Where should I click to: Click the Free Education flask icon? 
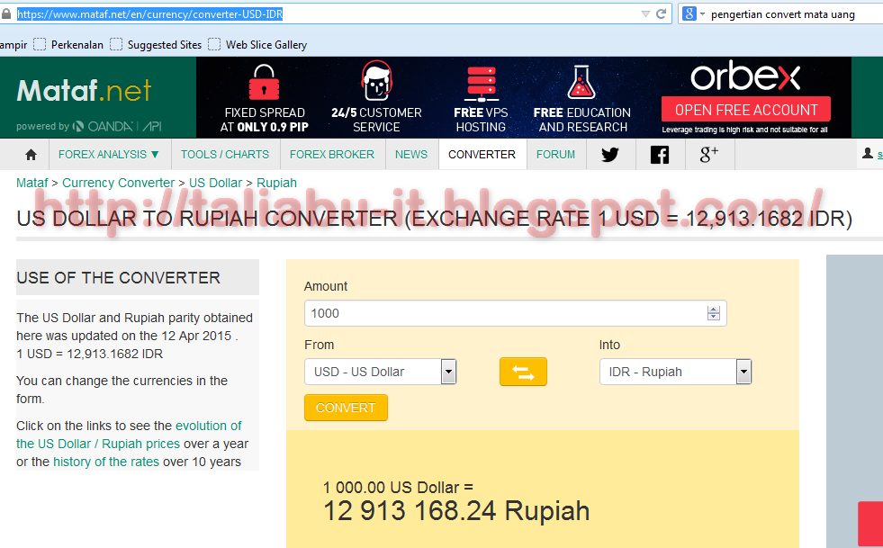pos(581,83)
